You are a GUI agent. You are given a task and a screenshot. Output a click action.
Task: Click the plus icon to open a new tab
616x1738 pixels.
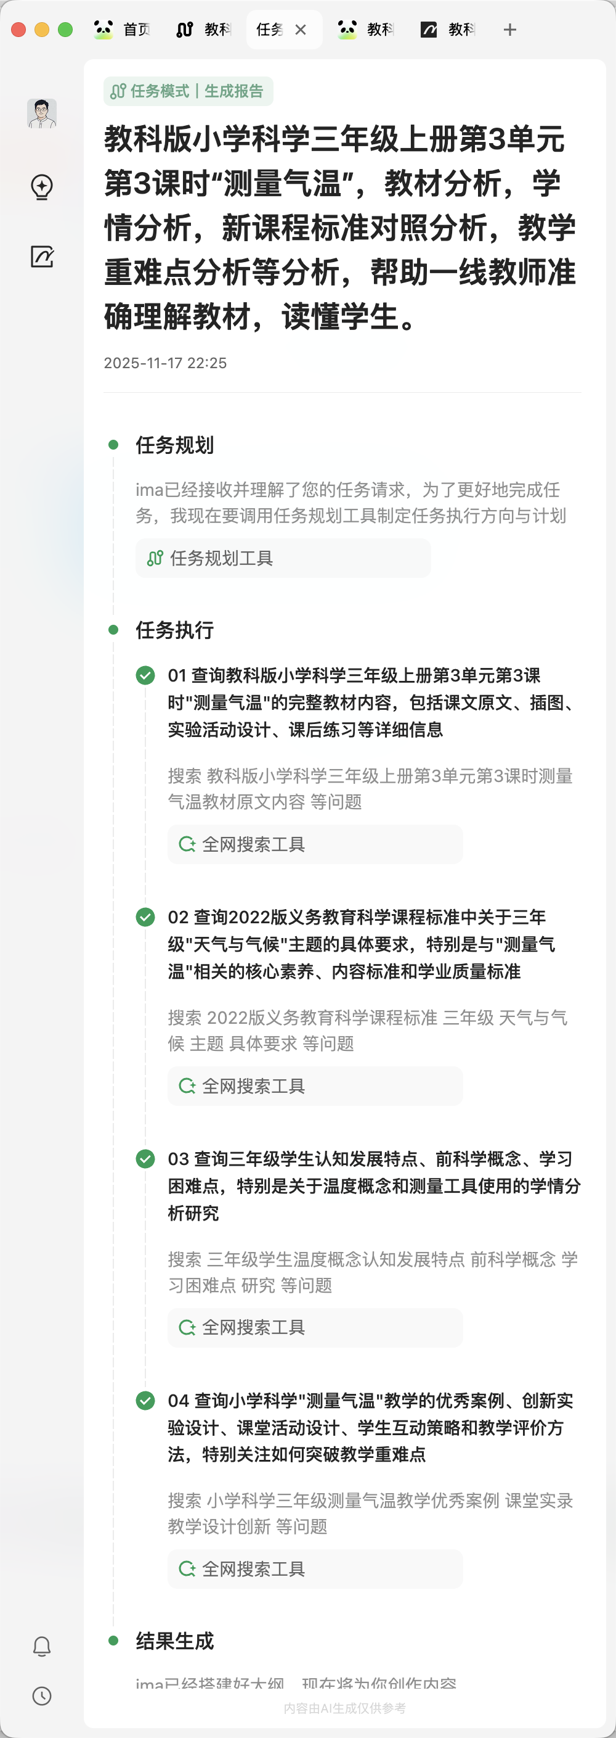tap(510, 29)
